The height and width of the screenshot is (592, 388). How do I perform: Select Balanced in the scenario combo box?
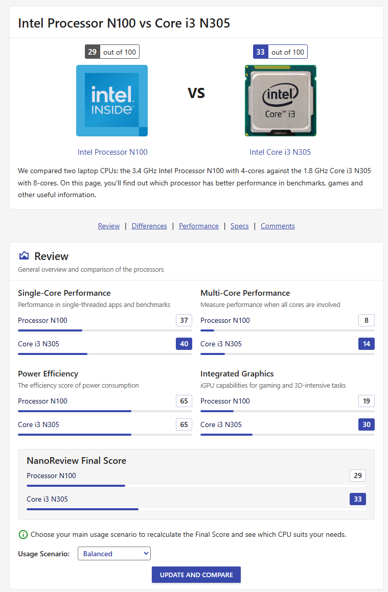coord(113,553)
